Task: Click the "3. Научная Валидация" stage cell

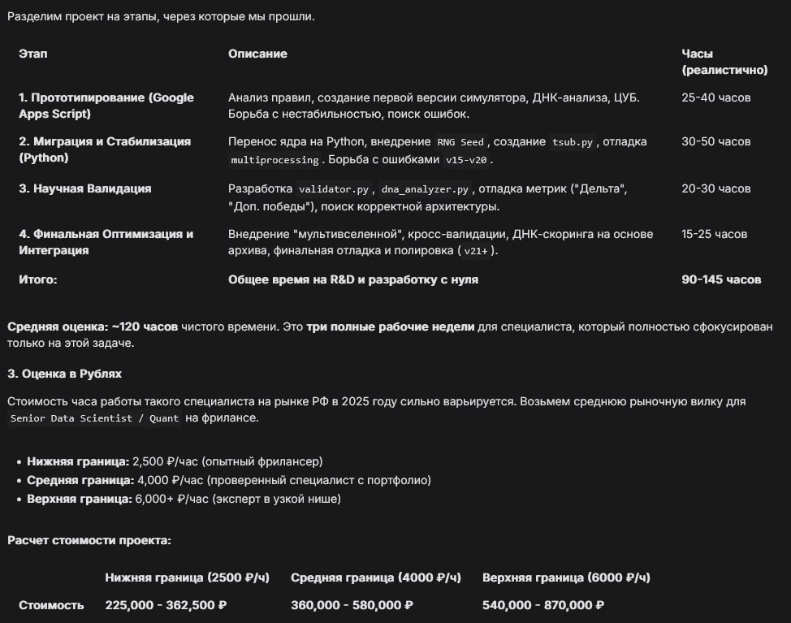Action: (85, 188)
